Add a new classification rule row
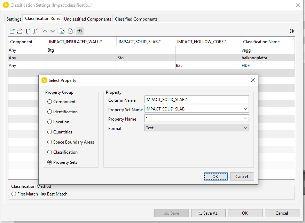The image size is (305, 223). (x=12, y=31)
